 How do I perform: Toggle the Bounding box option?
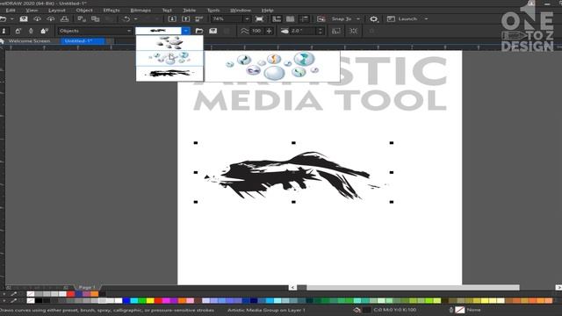tap(353, 31)
